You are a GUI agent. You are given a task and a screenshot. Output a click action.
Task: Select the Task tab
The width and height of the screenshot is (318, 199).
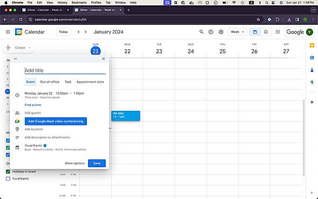(x=68, y=82)
